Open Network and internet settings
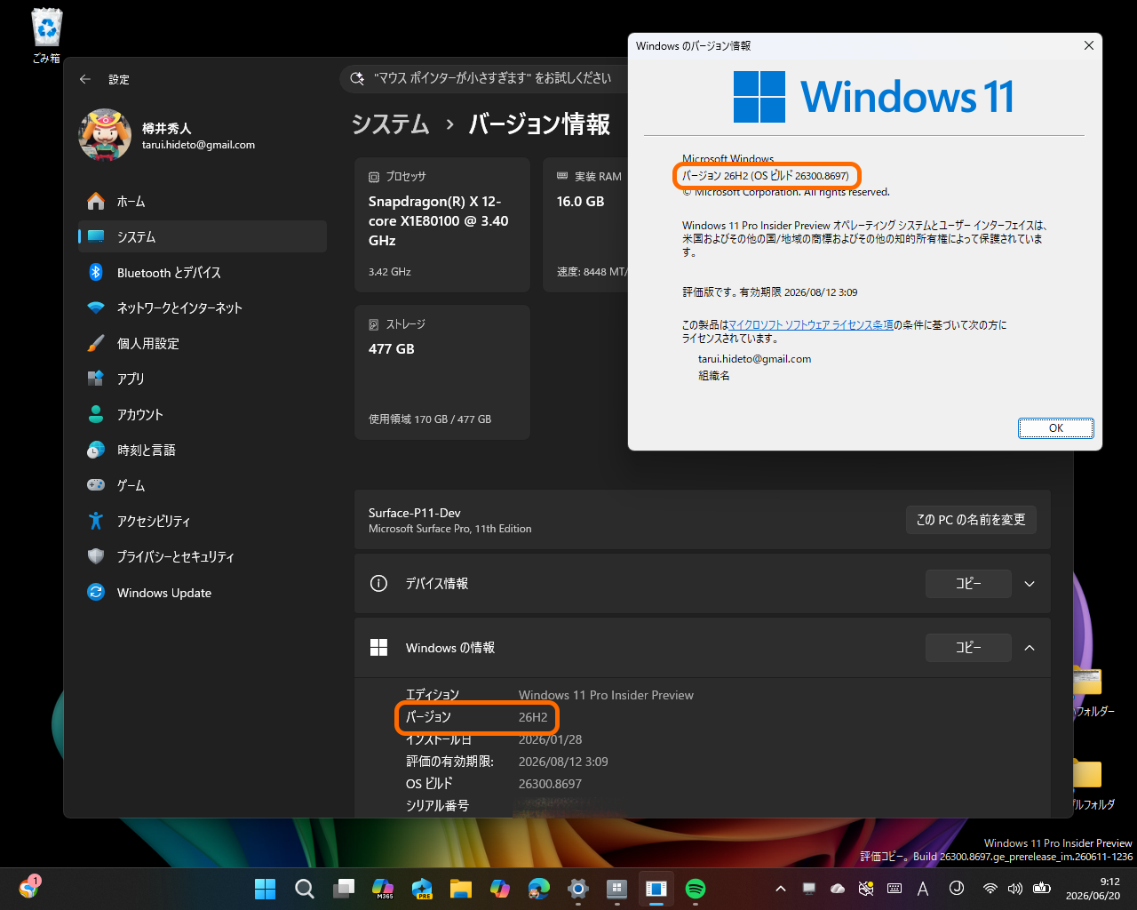 pyautogui.click(x=203, y=307)
